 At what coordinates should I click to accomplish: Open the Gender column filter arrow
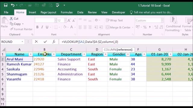pos(128,54)
